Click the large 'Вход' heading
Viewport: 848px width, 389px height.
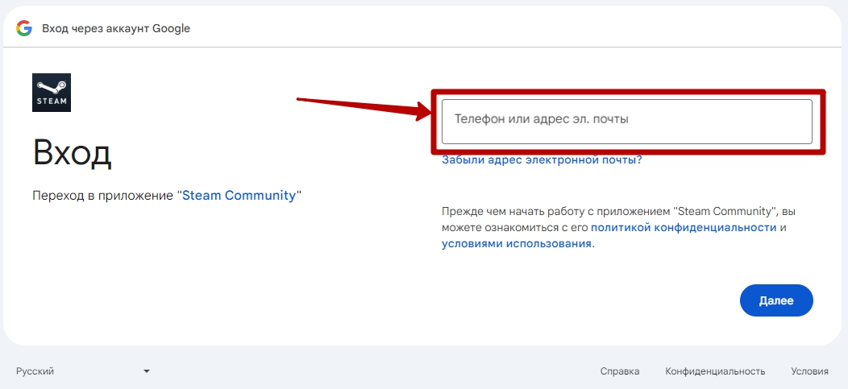72,153
